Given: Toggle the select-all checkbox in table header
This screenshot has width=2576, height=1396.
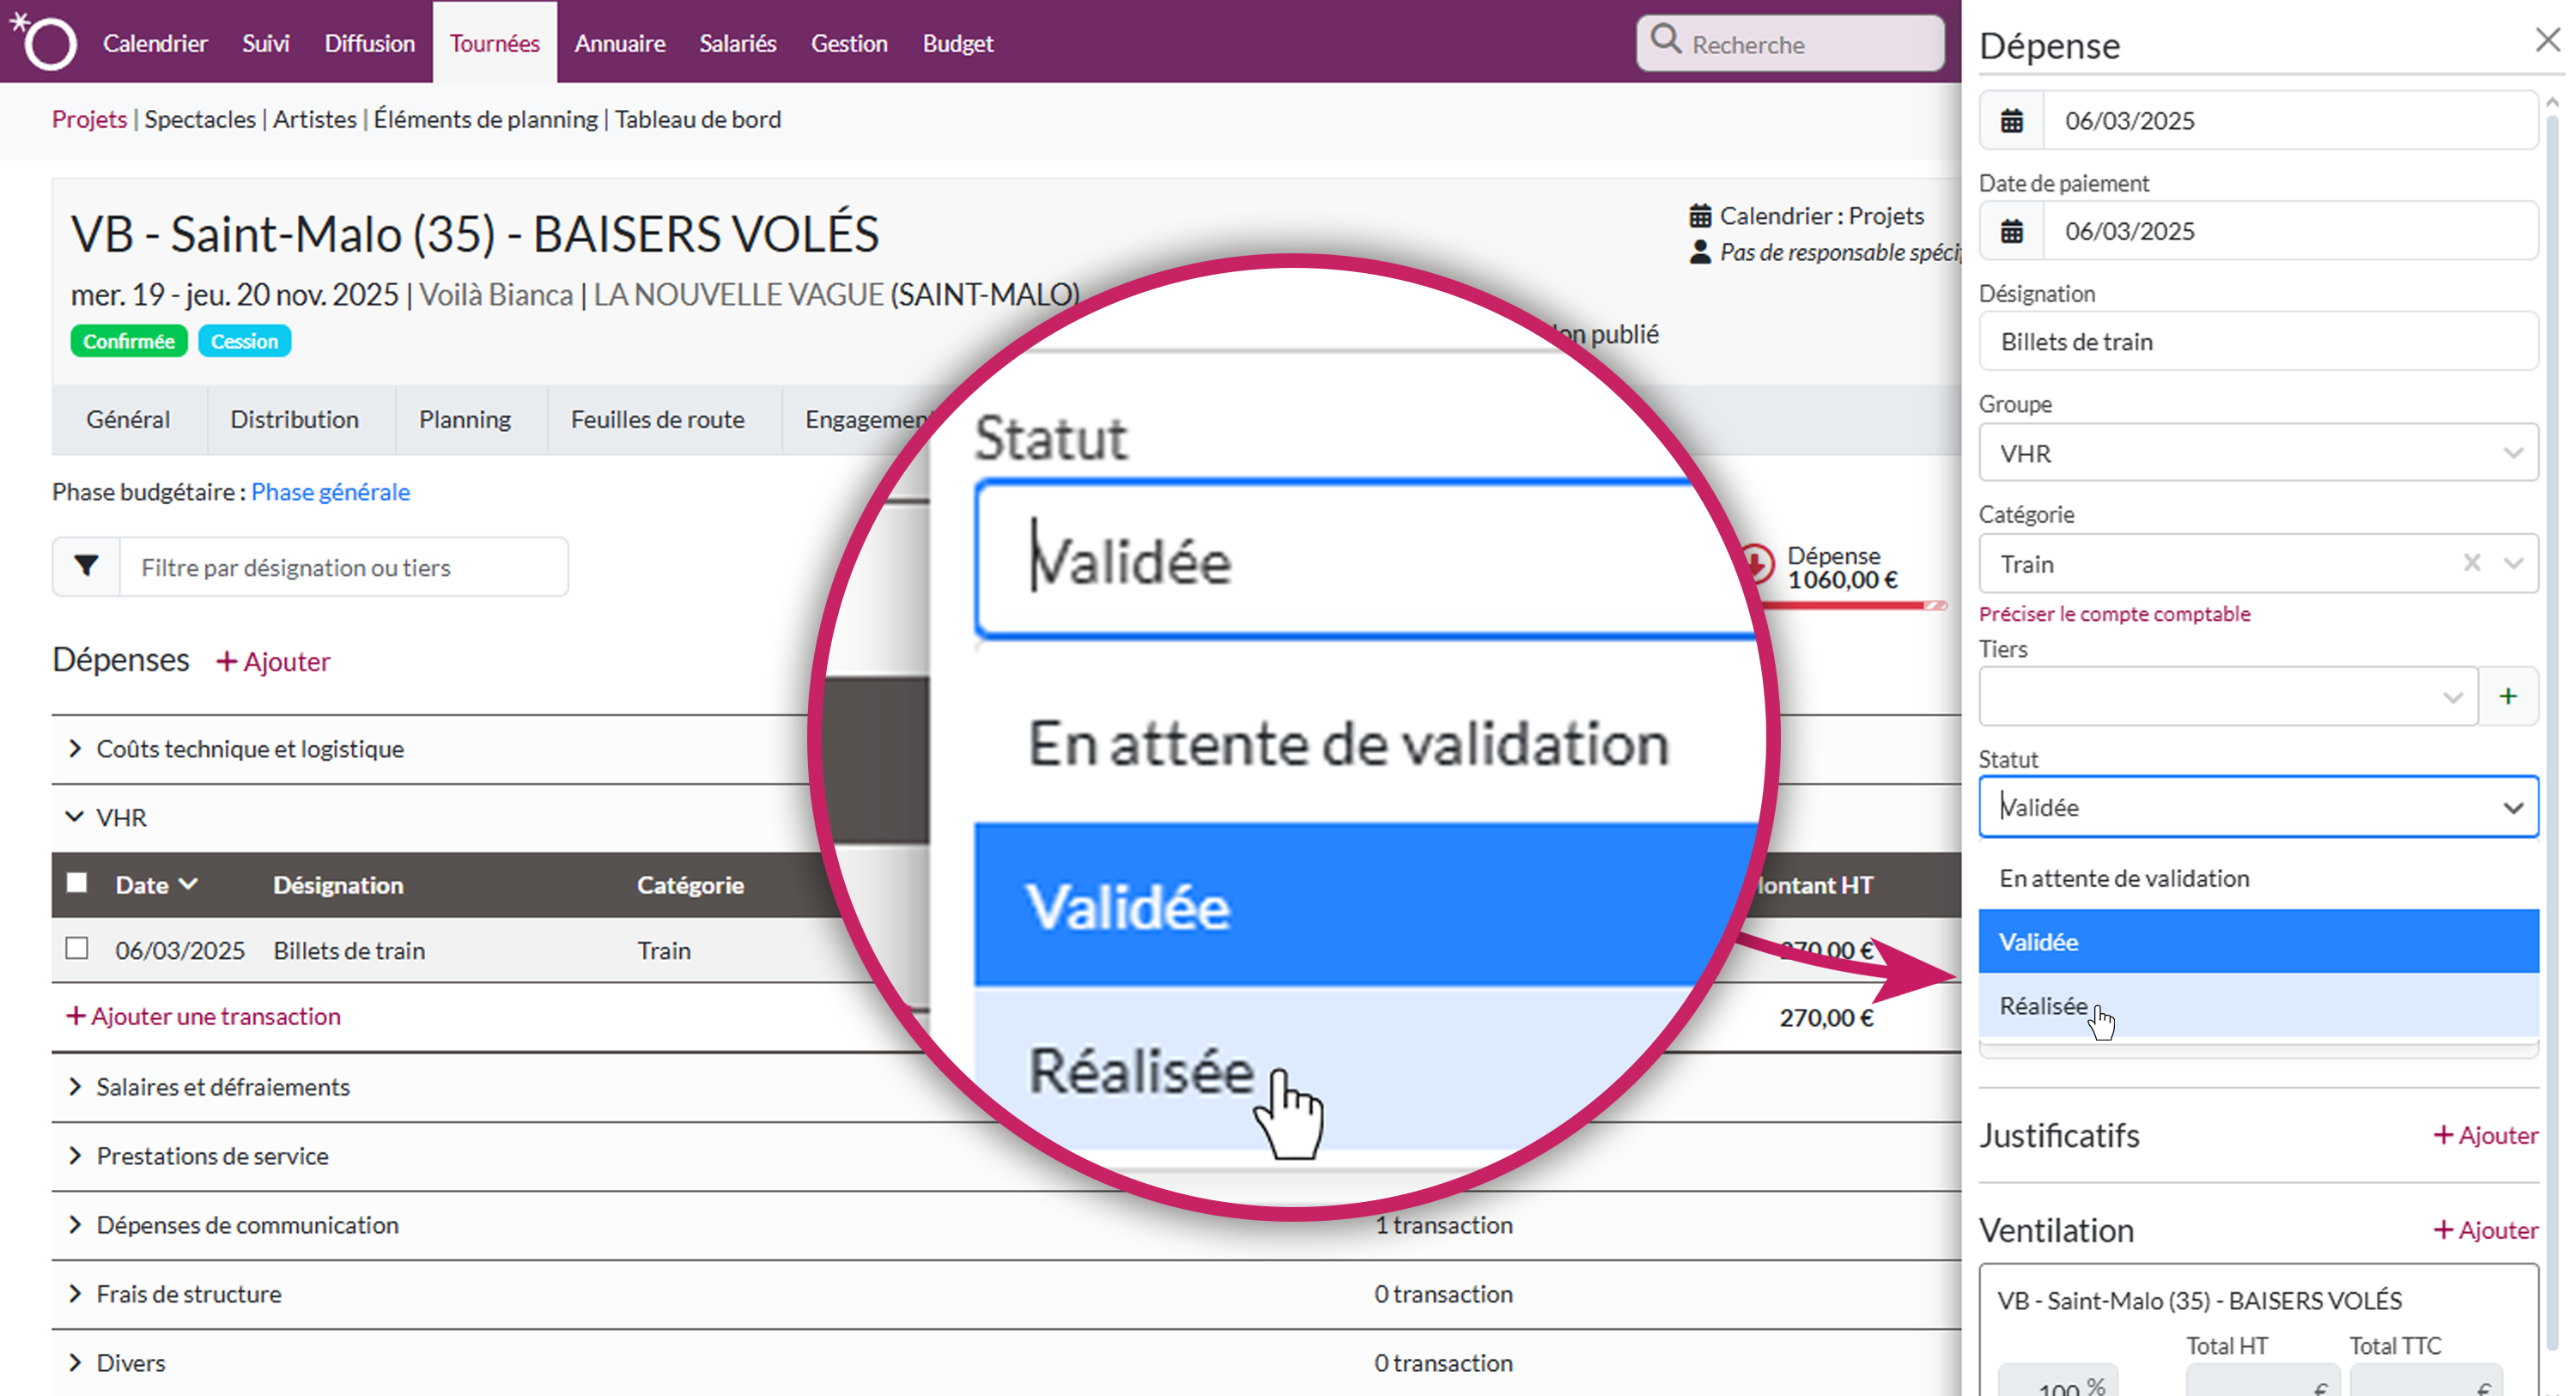Looking at the screenshot, I should point(77,883).
